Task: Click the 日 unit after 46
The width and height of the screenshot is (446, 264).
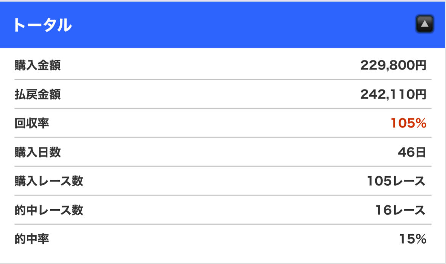Action: pos(421,152)
